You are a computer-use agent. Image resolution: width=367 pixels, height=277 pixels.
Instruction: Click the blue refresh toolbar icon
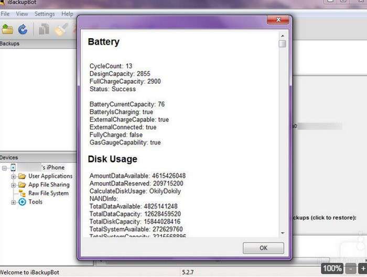[x=23, y=29]
